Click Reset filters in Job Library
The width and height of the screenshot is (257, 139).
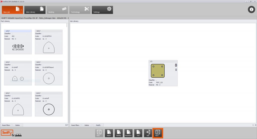point(75,125)
